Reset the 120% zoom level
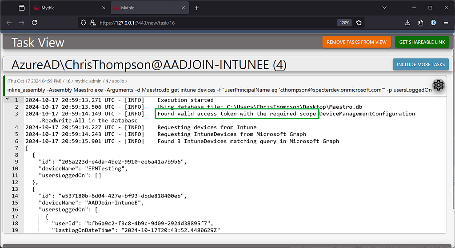Image resolution: width=455 pixels, height=248 pixels. pyautogui.click(x=344, y=23)
